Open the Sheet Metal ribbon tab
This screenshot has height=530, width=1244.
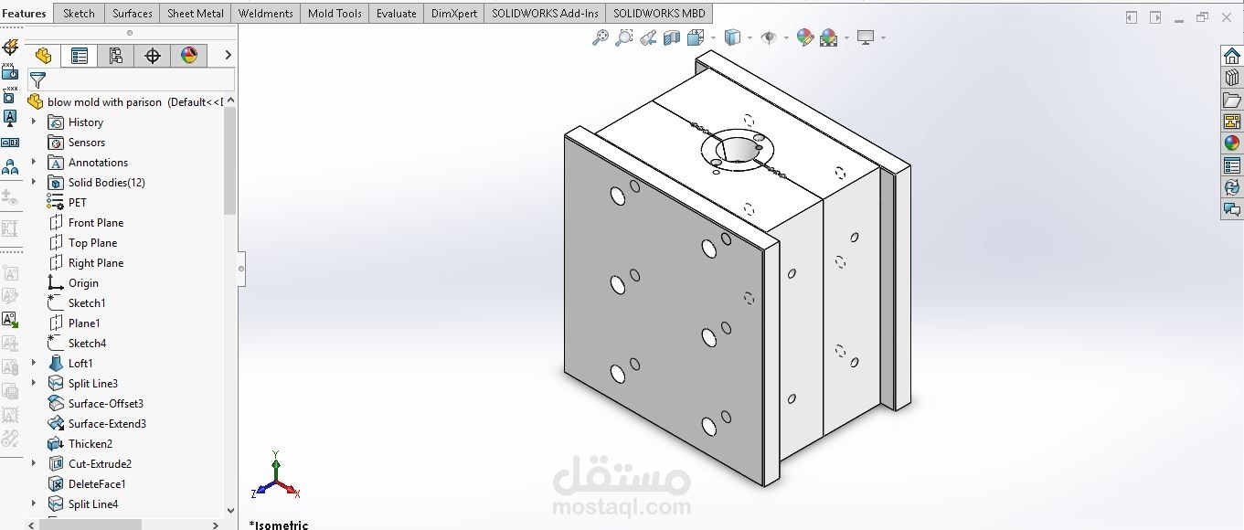click(196, 13)
